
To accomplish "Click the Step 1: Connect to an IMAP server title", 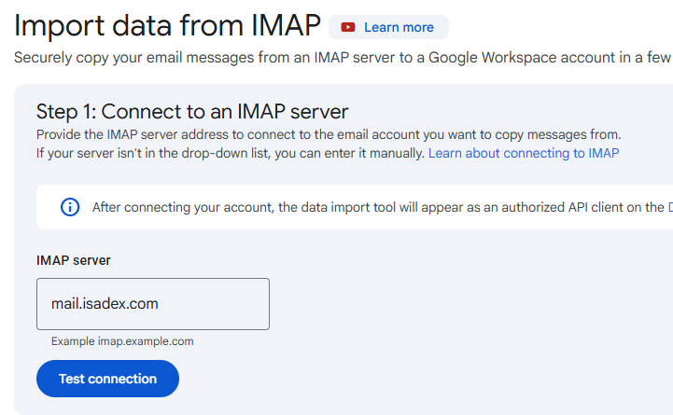I will (x=192, y=112).
